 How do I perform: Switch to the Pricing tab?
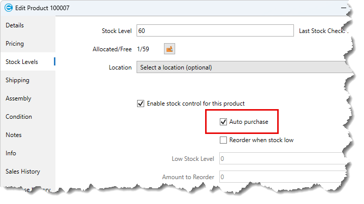pos(15,44)
